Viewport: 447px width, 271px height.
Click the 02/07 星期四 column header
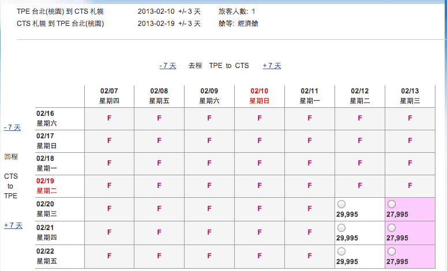109,96
